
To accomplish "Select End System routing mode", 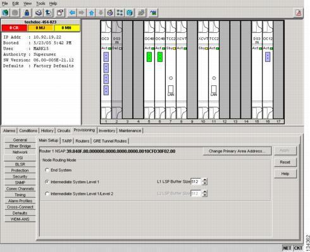I will pyautogui.click(x=47, y=170).
